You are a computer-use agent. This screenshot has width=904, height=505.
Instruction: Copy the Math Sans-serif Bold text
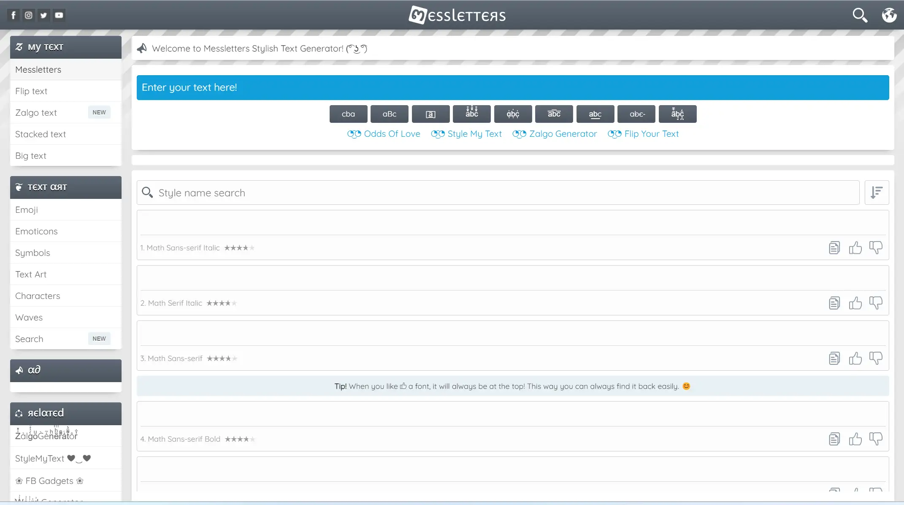point(834,439)
